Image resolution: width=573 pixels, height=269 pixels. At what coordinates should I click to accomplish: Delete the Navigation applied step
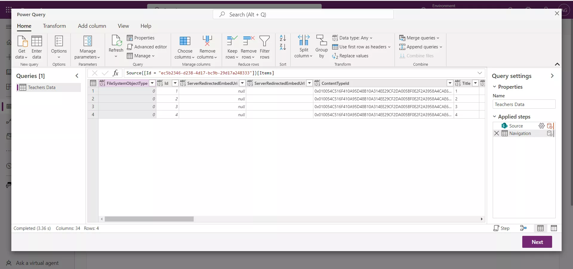coord(496,133)
